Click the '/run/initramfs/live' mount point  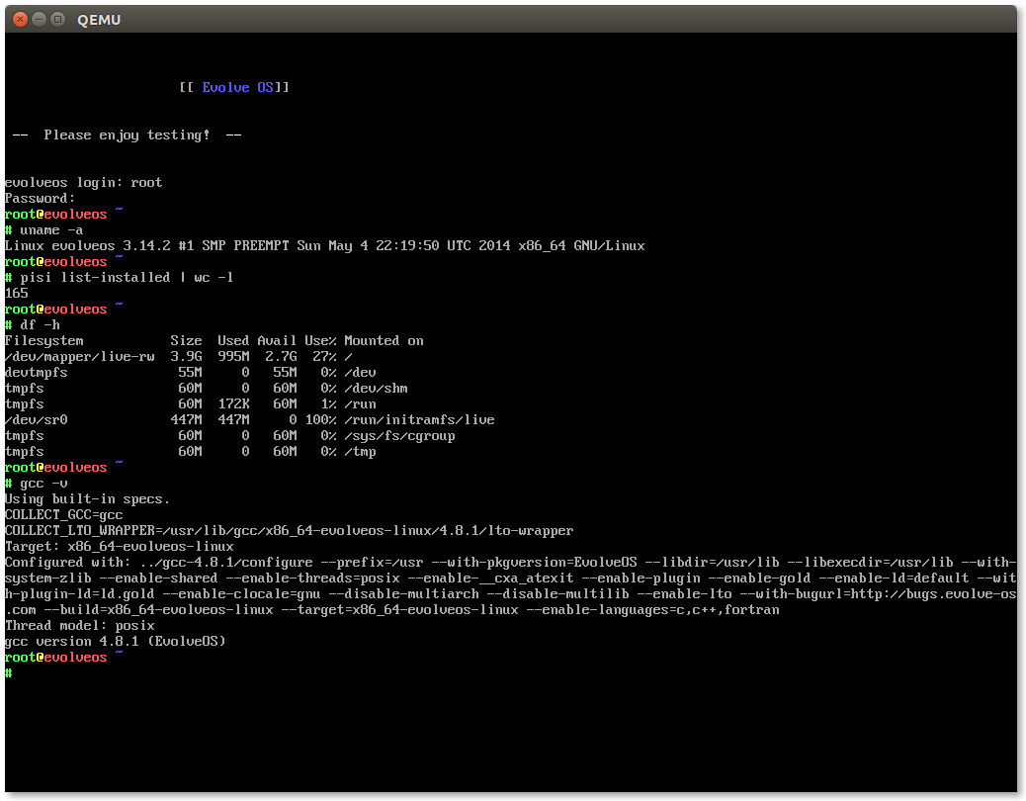(419, 420)
